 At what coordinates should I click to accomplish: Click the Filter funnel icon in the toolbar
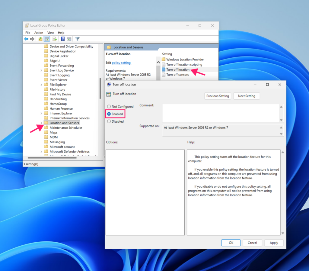pos(78,39)
